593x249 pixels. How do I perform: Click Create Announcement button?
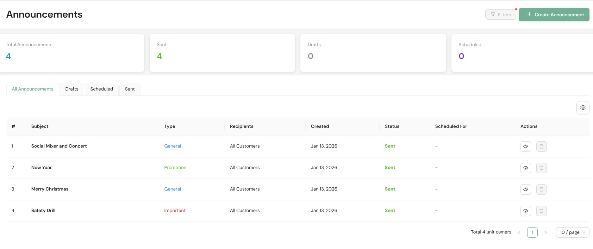click(x=554, y=14)
